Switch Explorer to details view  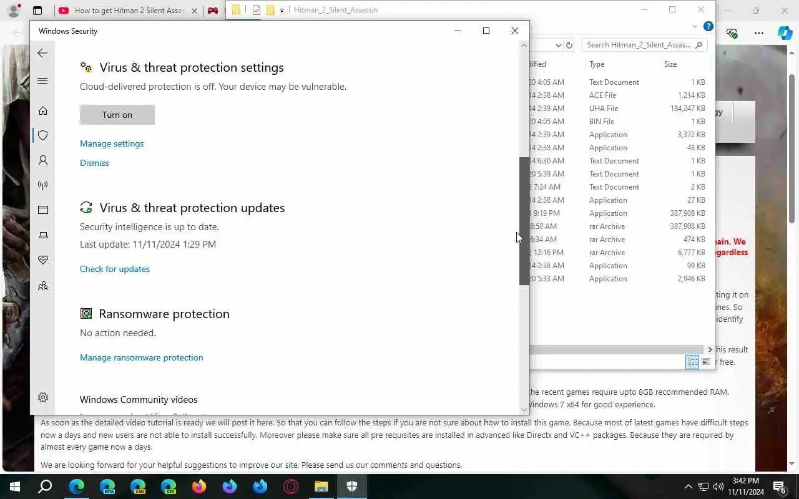pyautogui.click(x=692, y=362)
